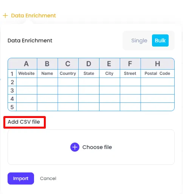Click the Choose file text
Image resolution: width=183 pixels, height=194 pixels.
click(97, 147)
